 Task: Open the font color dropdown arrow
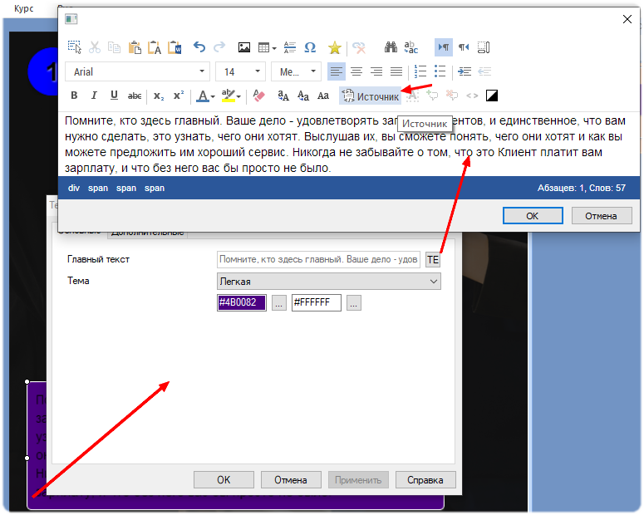pos(213,97)
